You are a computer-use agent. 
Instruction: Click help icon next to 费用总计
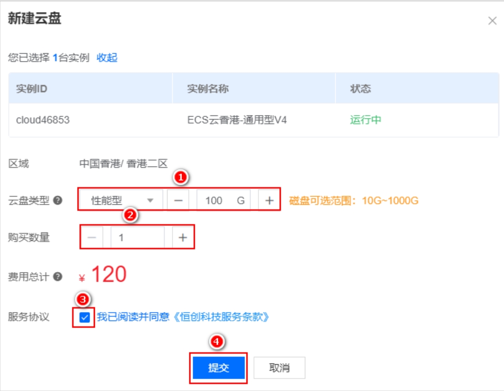tap(58, 276)
